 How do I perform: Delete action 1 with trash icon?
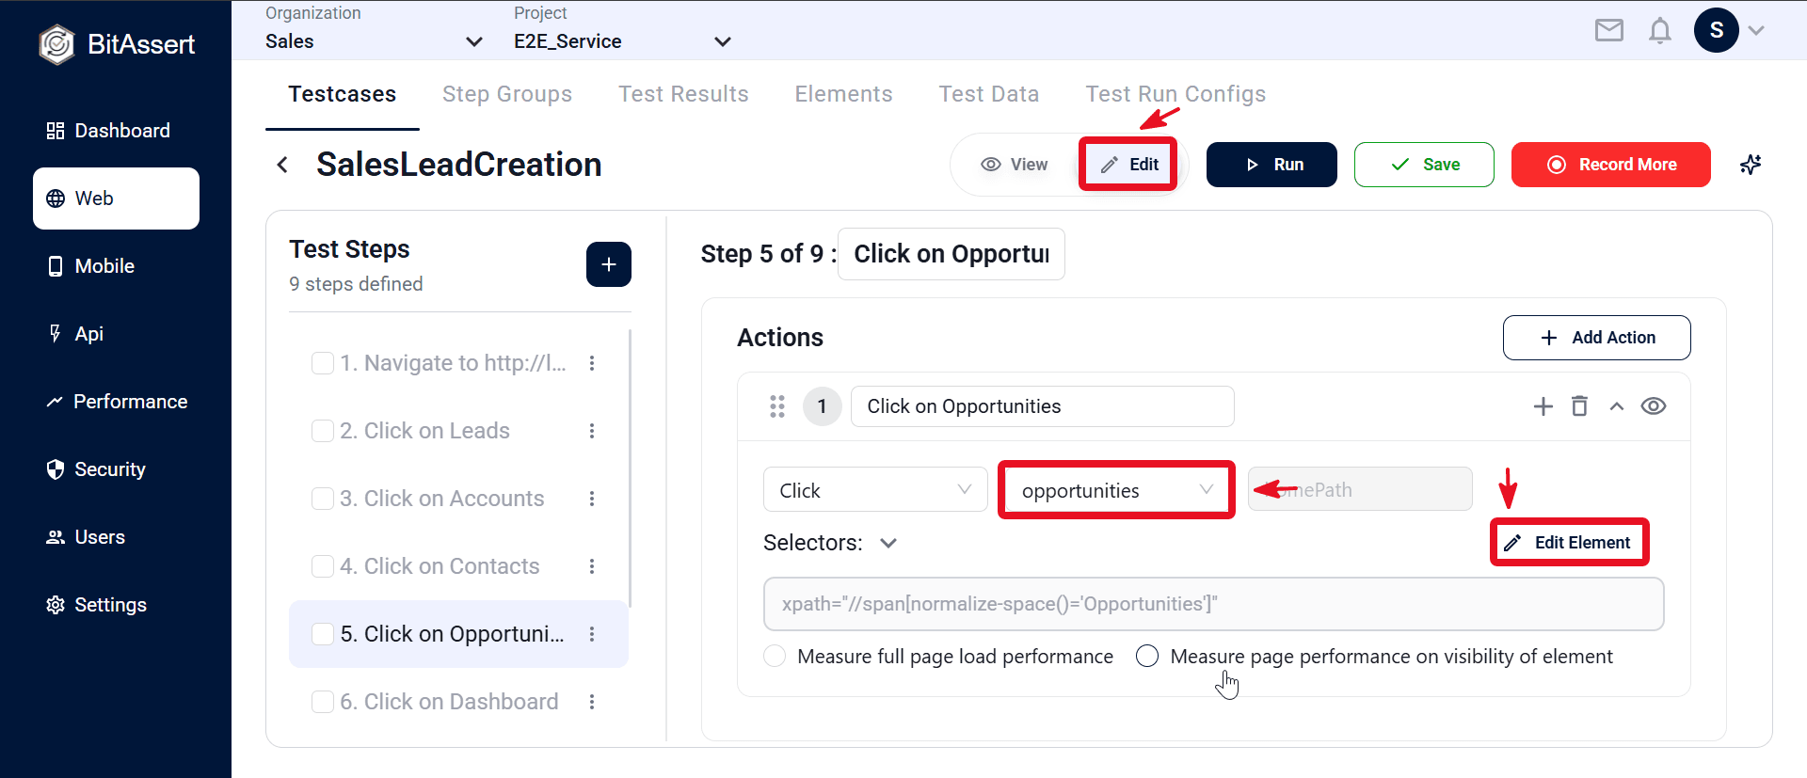pos(1579,406)
